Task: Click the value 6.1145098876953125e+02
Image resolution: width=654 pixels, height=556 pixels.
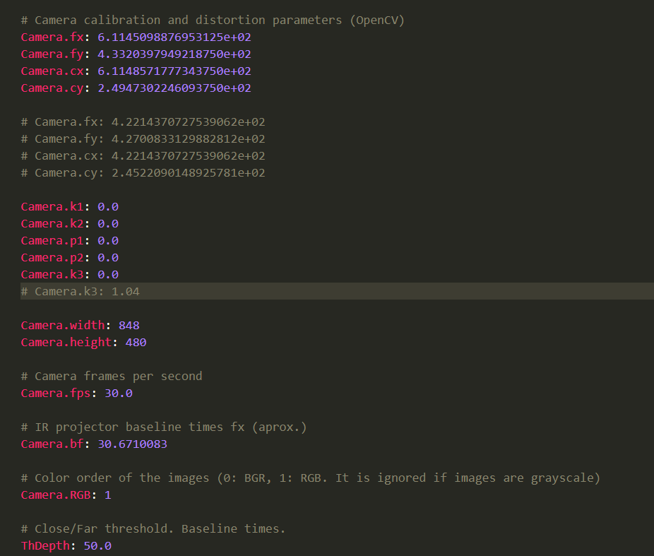Action: point(174,37)
